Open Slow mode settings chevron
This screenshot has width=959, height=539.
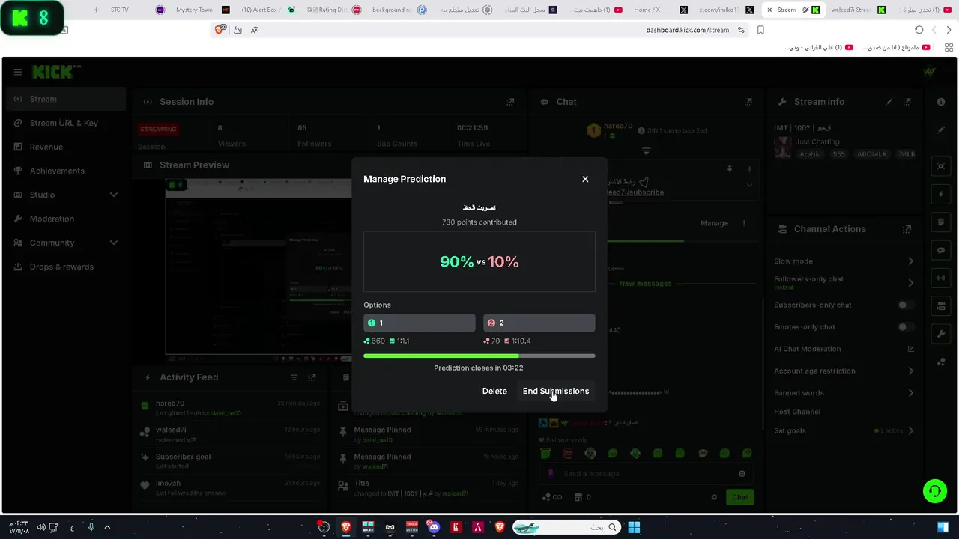coord(911,261)
